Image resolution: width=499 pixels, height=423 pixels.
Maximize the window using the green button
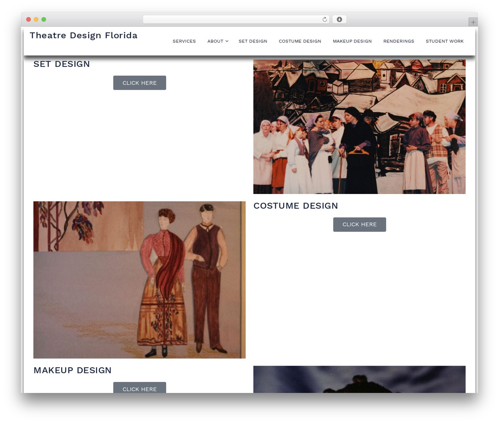(x=44, y=20)
